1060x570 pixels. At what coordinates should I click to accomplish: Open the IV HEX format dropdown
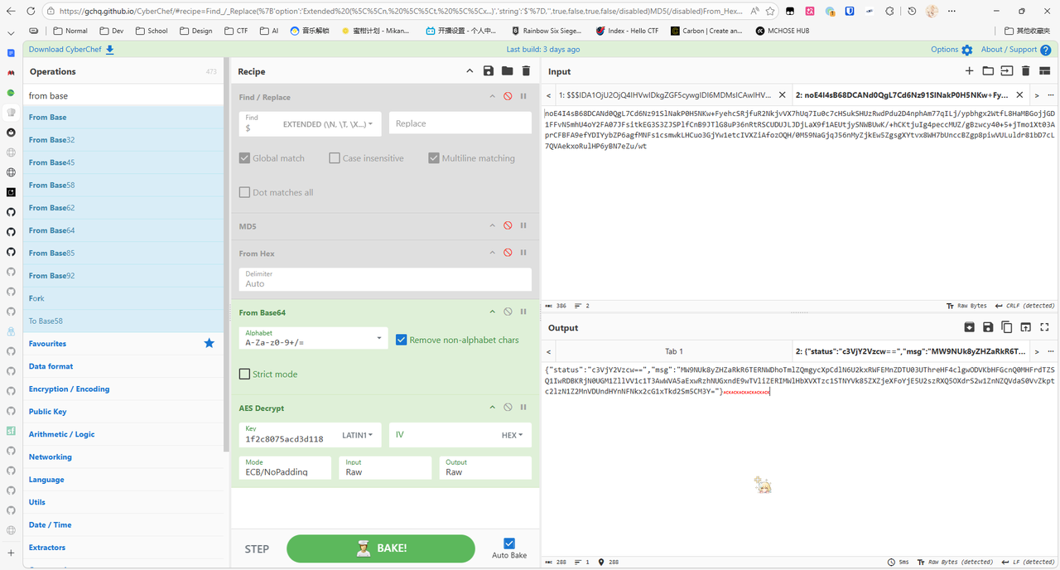coord(512,435)
